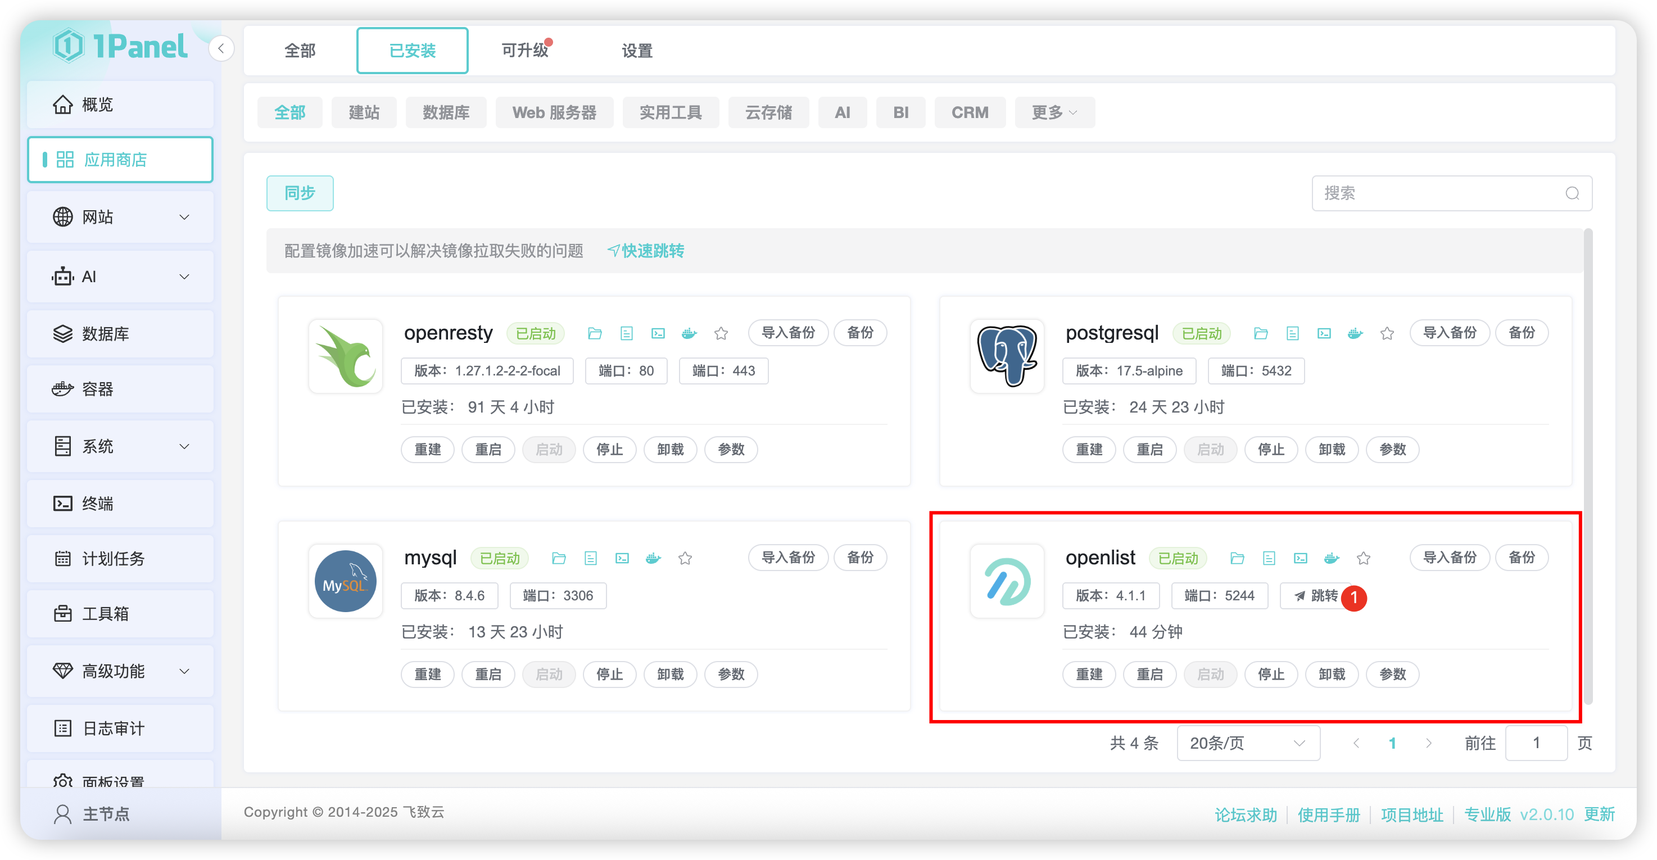Click the 同步 sync button
The height and width of the screenshot is (860, 1657).
(300, 193)
